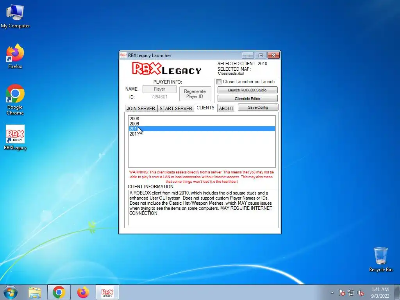This screenshot has width=400, height=300.
Task: Open the taskbar clock showing 1:41 AM
Action: [380, 292]
